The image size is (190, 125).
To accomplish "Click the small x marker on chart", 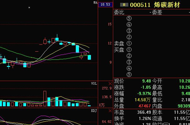I will click(29, 8).
